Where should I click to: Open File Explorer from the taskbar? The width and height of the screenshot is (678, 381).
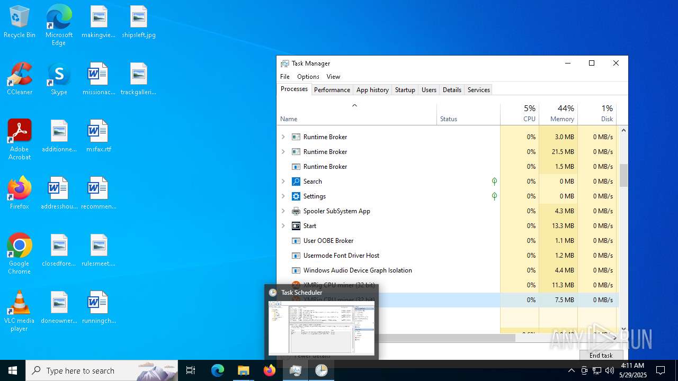pyautogui.click(x=243, y=370)
